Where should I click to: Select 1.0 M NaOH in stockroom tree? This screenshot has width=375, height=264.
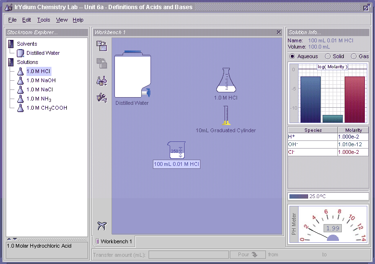pyautogui.click(x=41, y=80)
